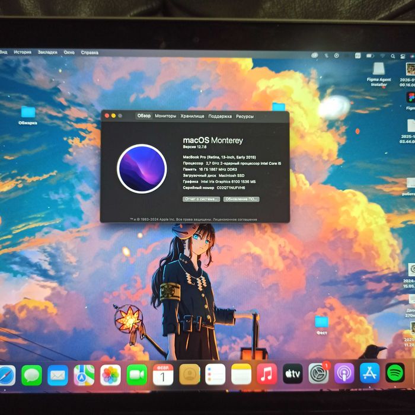Open System Preferences with the badge
The width and height of the screenshot is (415, 415).
click(318, 373)
